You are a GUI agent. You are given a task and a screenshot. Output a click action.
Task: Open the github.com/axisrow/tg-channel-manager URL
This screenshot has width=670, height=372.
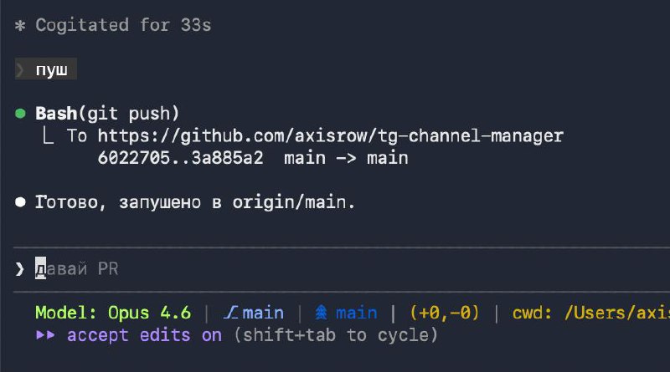(x=331, y=135)
